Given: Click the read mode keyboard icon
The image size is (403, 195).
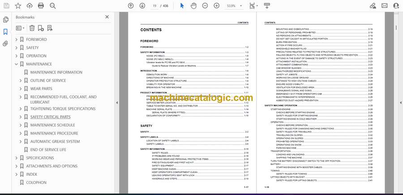Looking at the screenshot, I should click(x=267, y=6).
